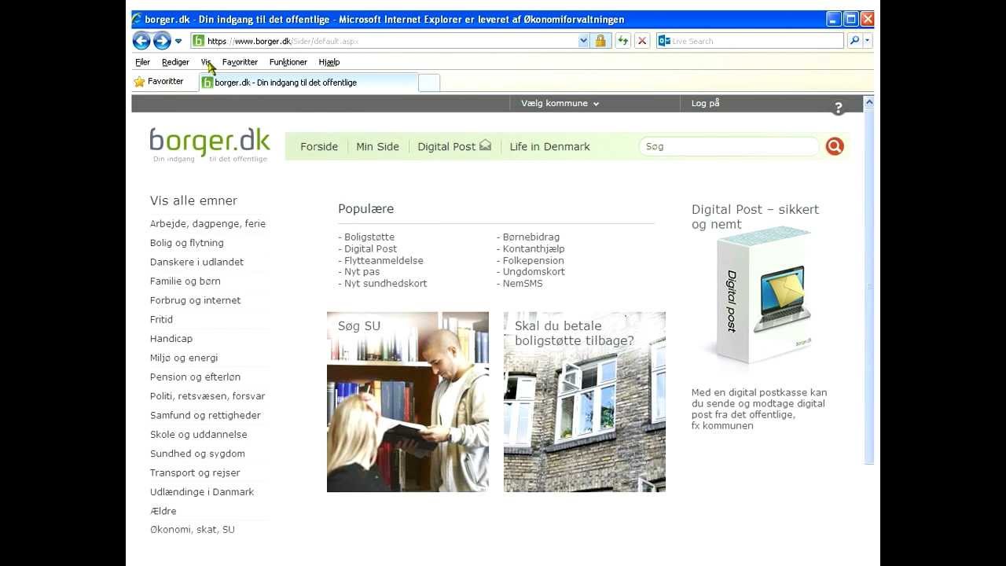Viewport: 1006px width, 566px height.
Task: Open Samfund og rettigheder topic
Action: 205,415
